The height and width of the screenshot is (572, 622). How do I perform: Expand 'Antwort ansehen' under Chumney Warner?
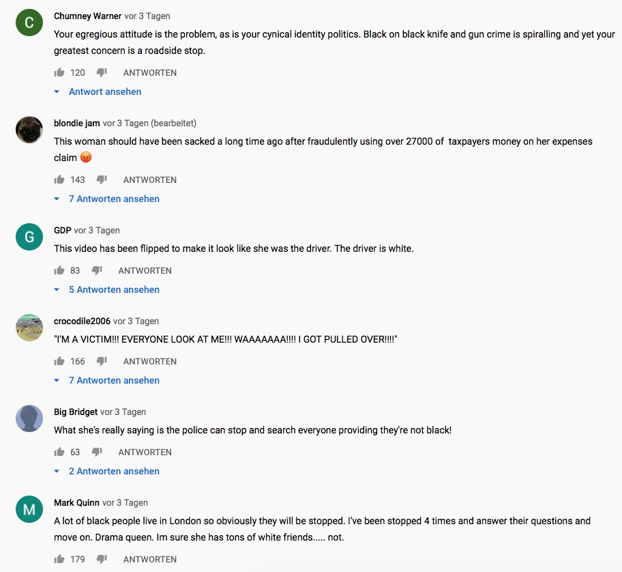(x=104, y=91)
